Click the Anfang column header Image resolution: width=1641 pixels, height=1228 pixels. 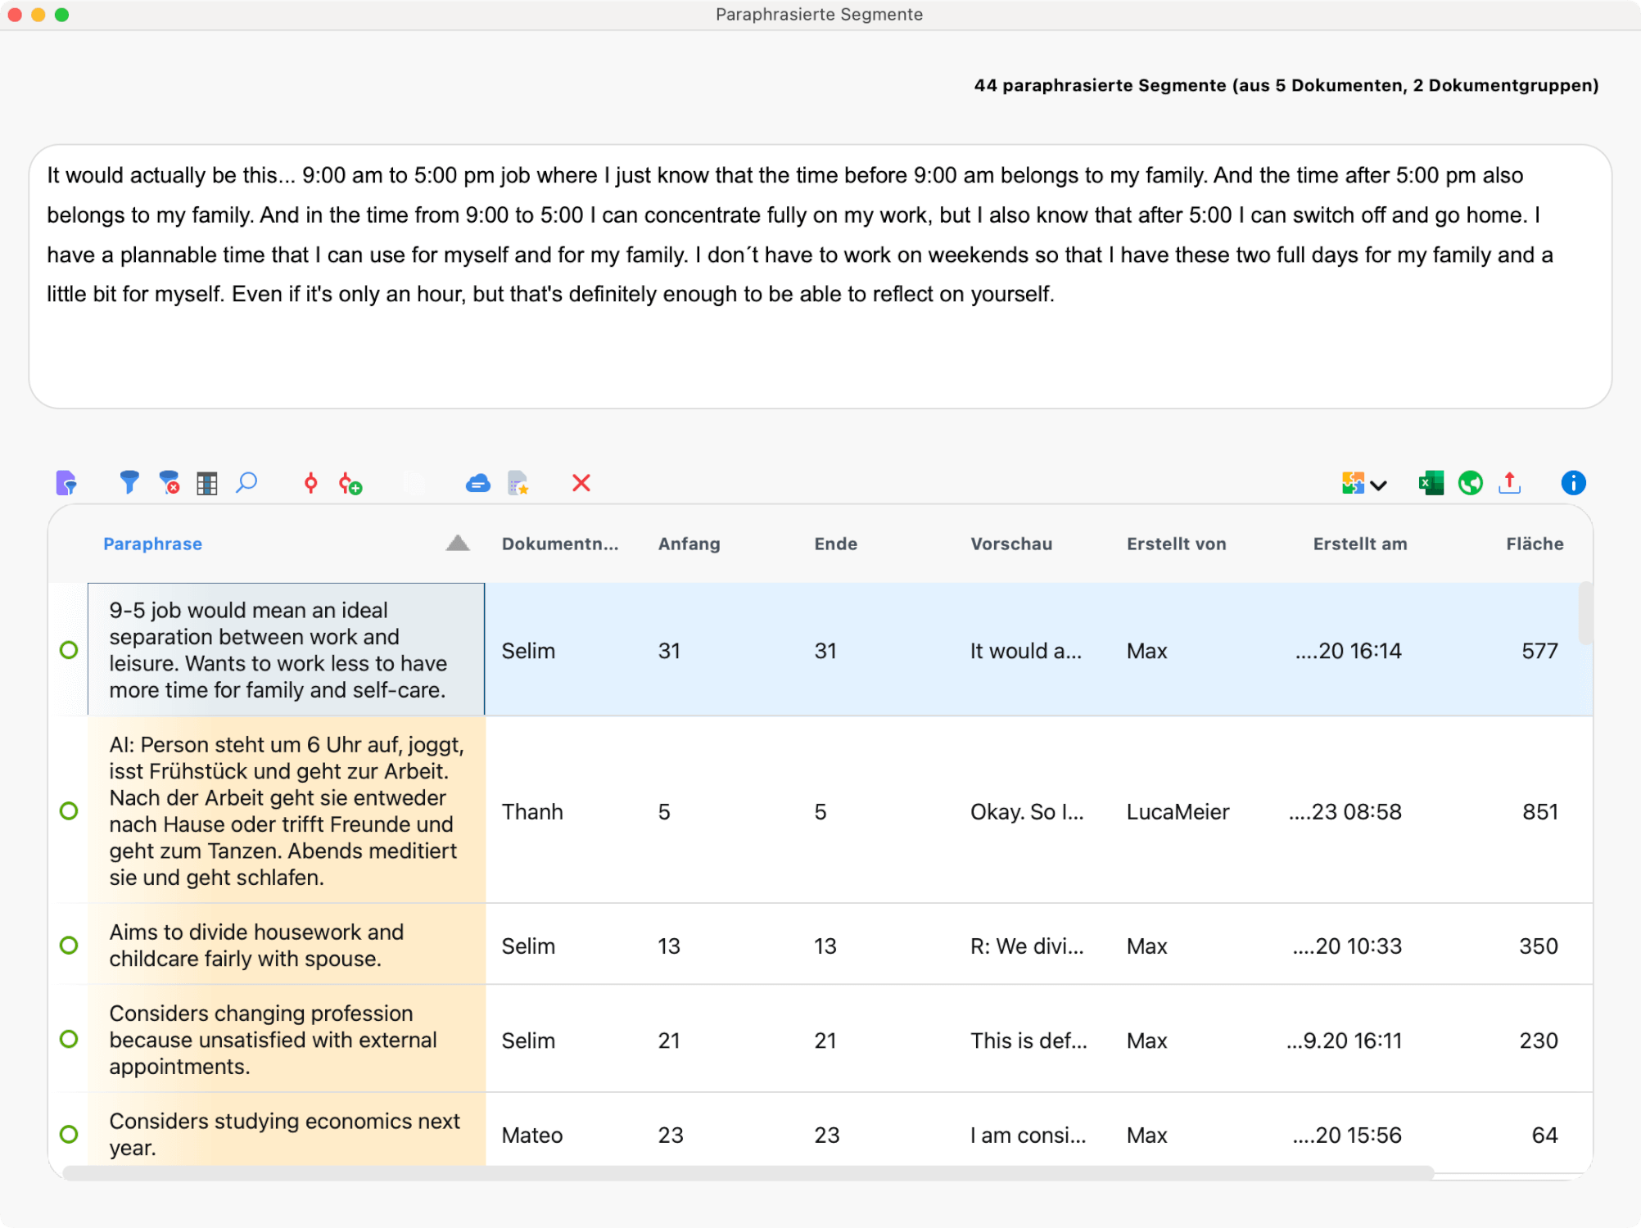(689, 544)
